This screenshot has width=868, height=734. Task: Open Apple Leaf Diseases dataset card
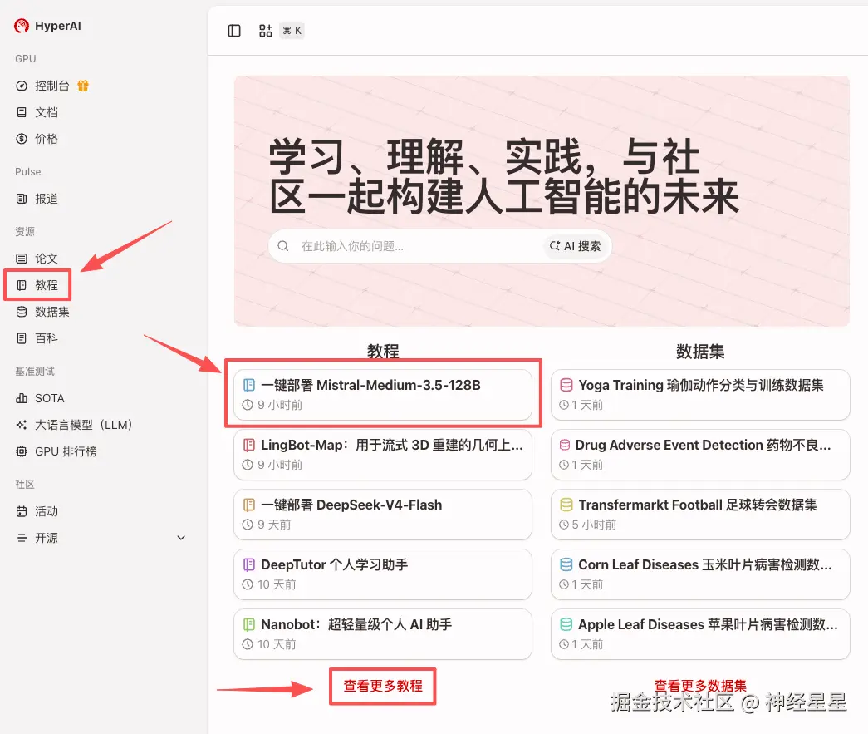(x=700, y=634)
